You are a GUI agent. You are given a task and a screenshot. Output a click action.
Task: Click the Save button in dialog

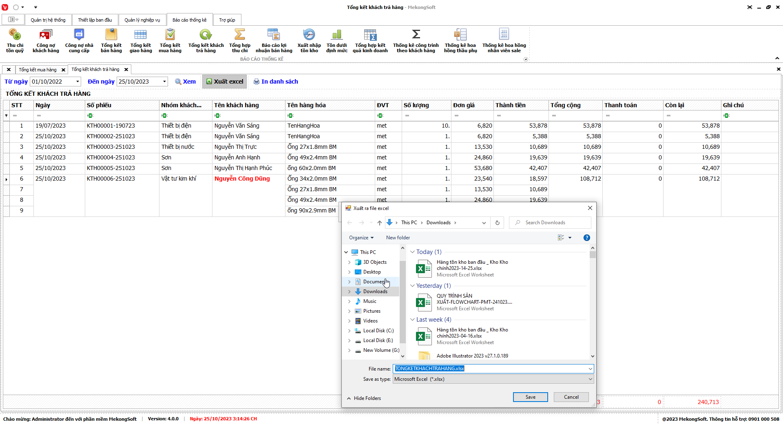tap(530, 397)
